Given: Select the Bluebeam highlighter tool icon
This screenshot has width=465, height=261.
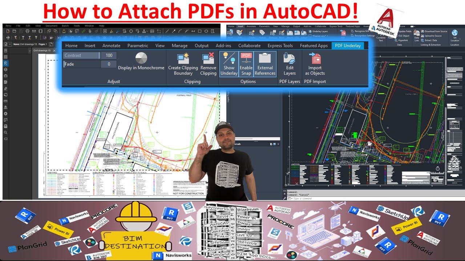Looking at the screenshot, I should point(111,31).
